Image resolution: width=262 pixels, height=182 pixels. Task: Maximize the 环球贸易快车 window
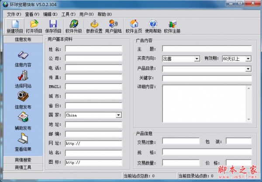tap(240, 3)
